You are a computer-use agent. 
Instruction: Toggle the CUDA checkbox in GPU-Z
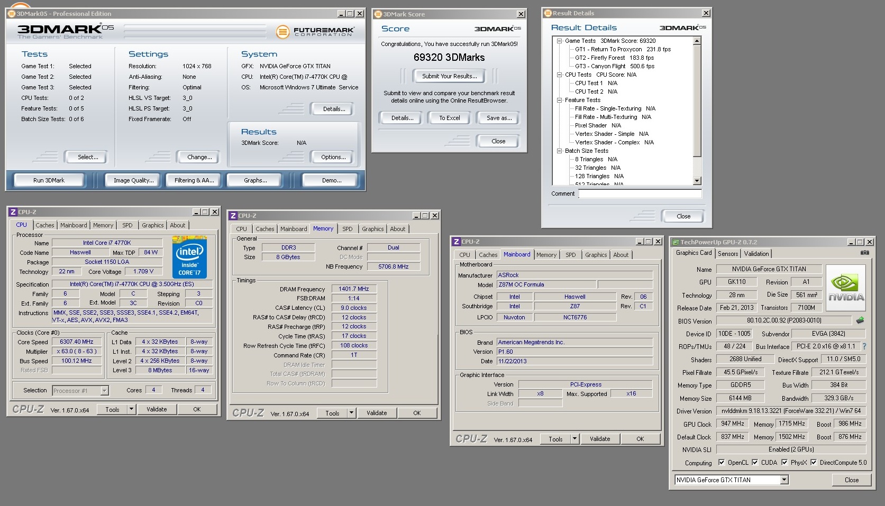(x=755, y=462)
